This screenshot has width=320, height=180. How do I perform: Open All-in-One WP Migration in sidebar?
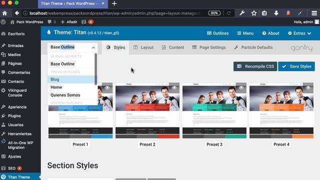(20, 145)
